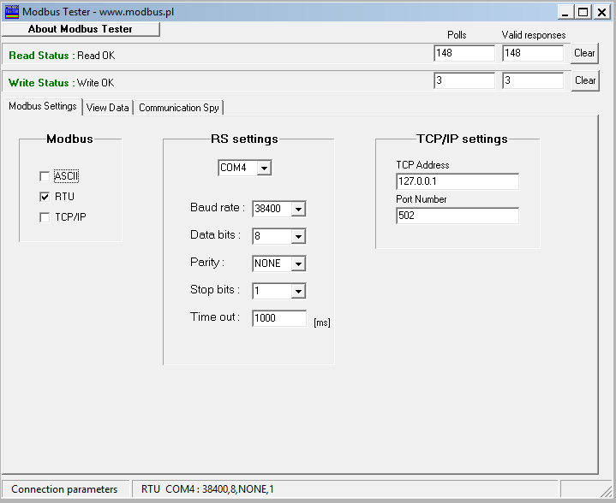Click the window resize grip icon

pos(607,491)
